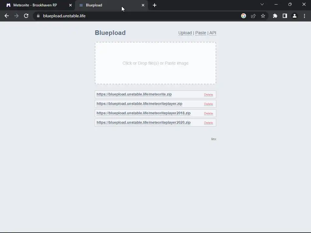Click the linx footer link
The image size is (311, 233).
click(214, 139)
